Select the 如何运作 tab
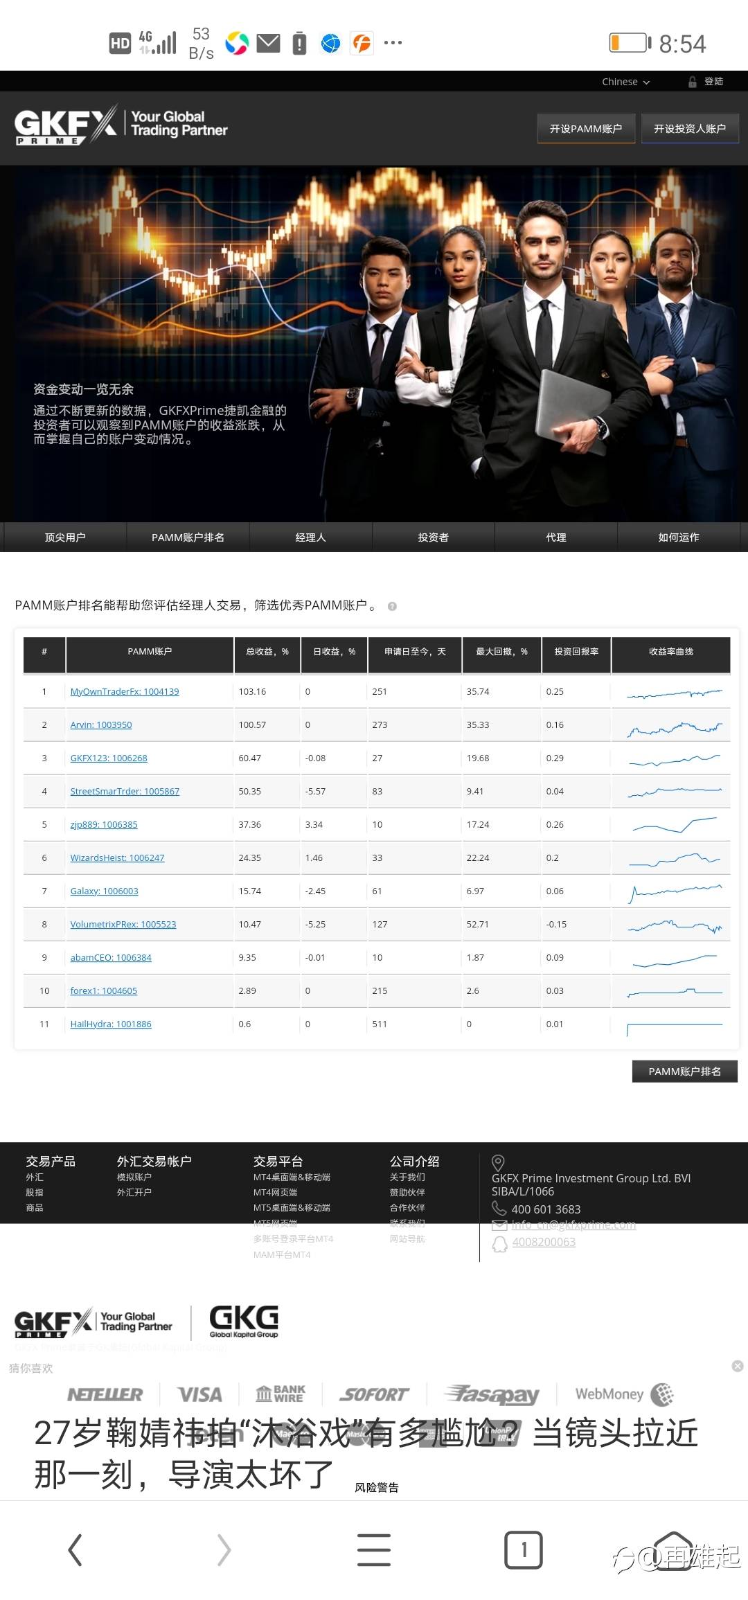This screenshot has height=1600, width=748. point(679,537)
